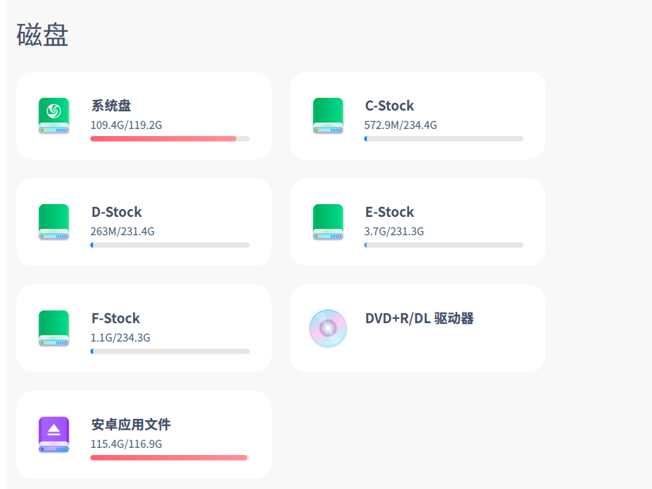652x489 pixels.
Task: Open the C-Stock drive label
Action: pyautogui.click(x=389, y=106)
